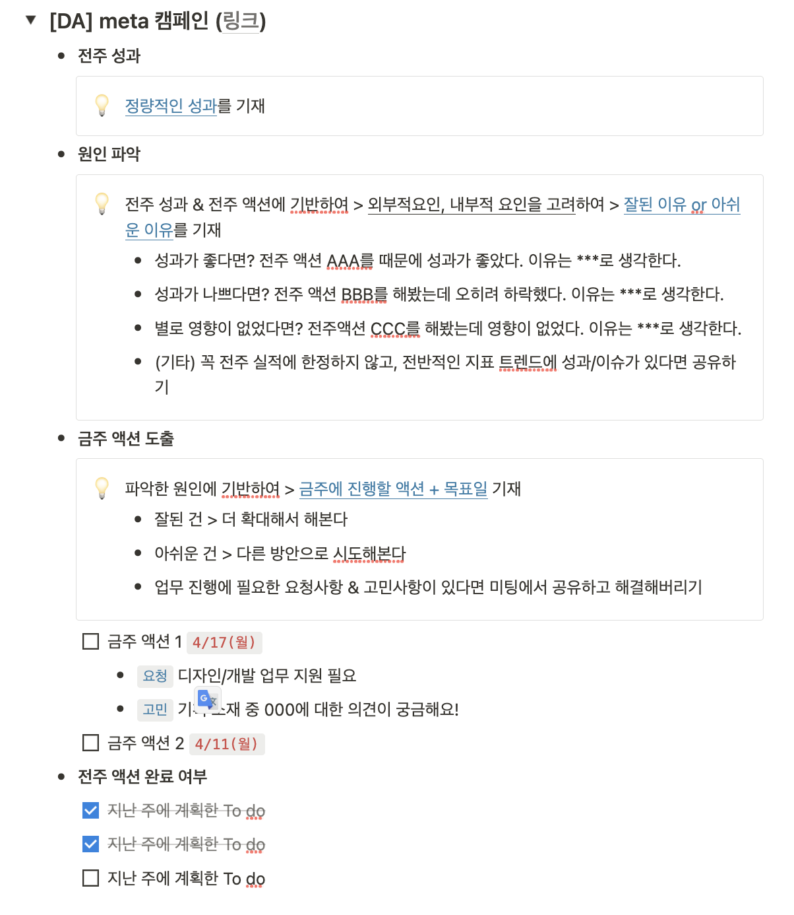Check the unchecked 지난 주에 계획한 To do box

(91, 878)
